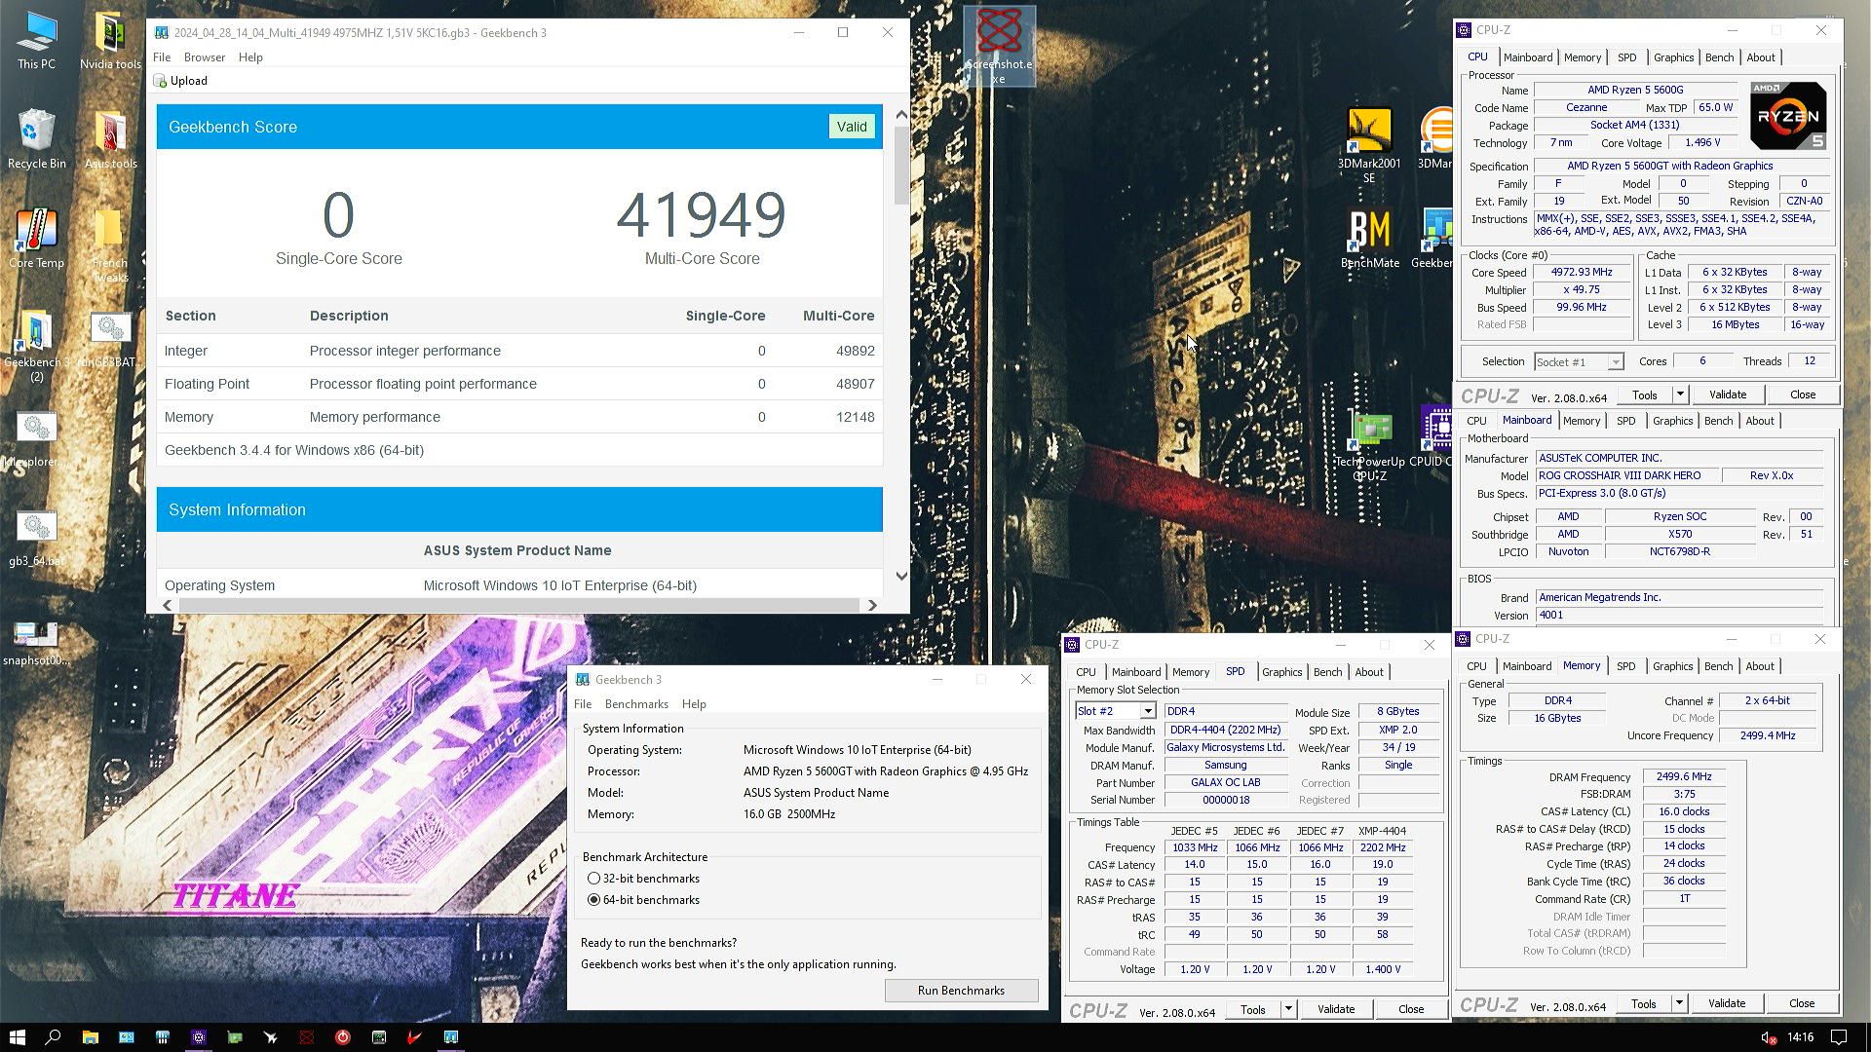Screen dimensions: 1871x1052
Task: Click Close button in Memory CPU-Z window
Action: point(1801,1003)
